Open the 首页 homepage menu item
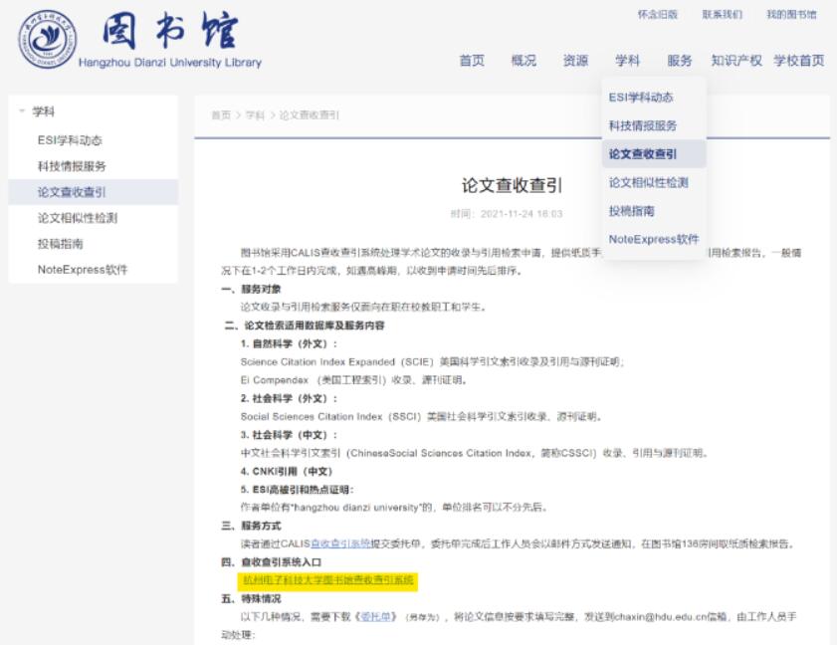The height and width of the screenshot is (645, 837). (471, 60)
